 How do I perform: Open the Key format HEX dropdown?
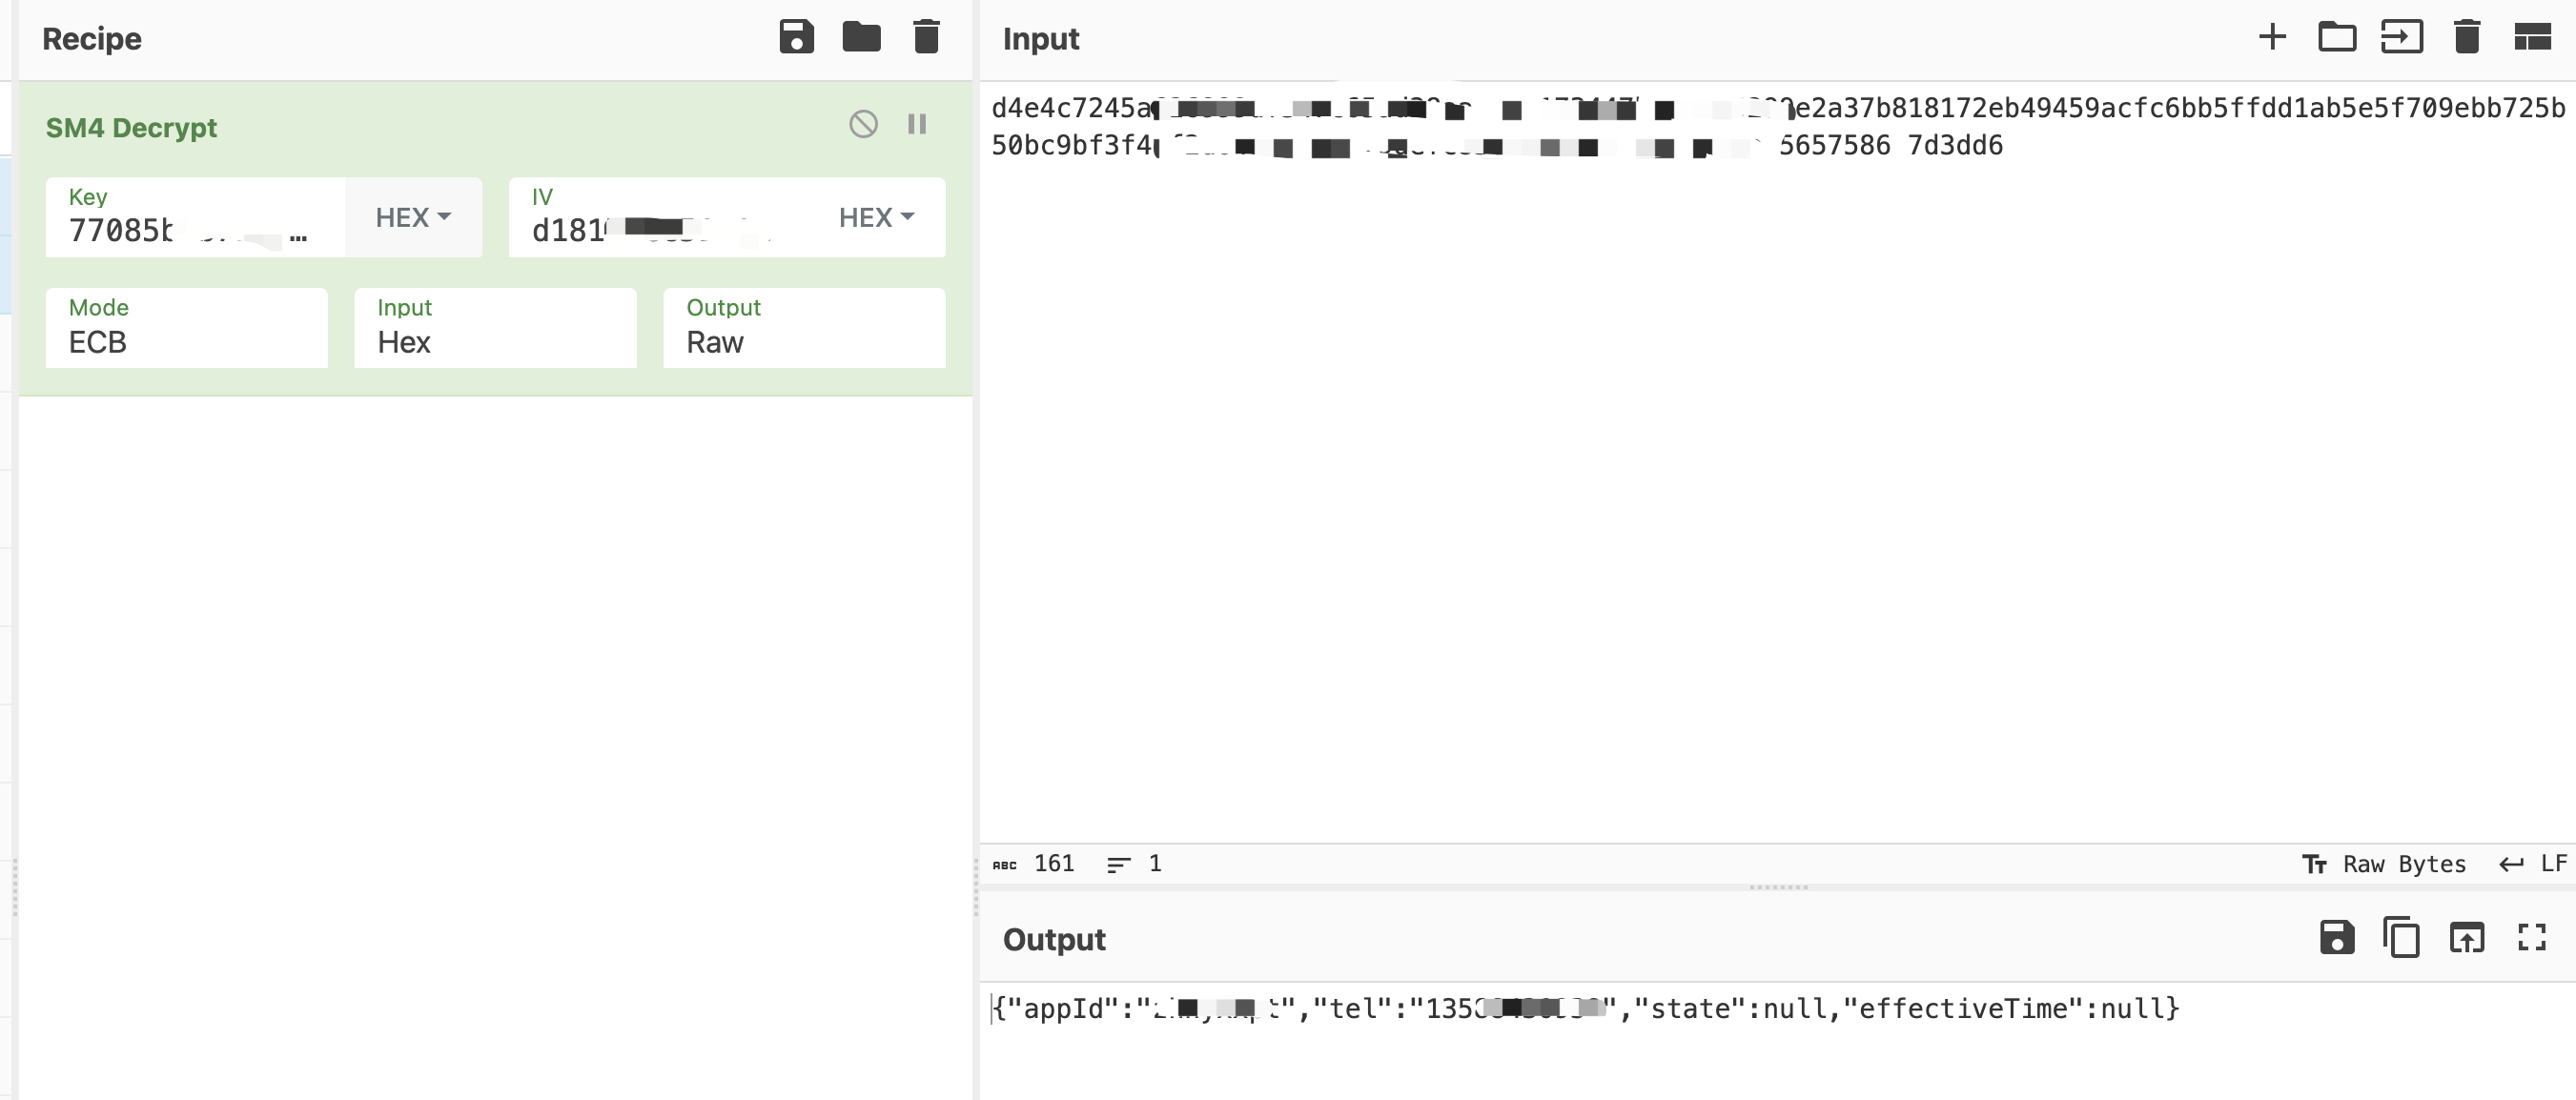(x=413, y=217)
